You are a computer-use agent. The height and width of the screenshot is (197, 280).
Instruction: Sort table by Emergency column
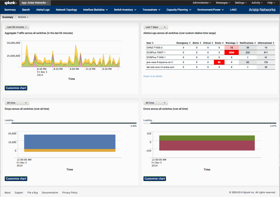(x=183, y=43)
